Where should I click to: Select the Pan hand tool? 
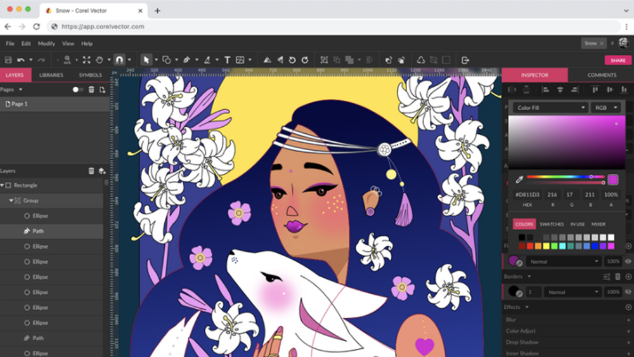click(x=99, y=60)
